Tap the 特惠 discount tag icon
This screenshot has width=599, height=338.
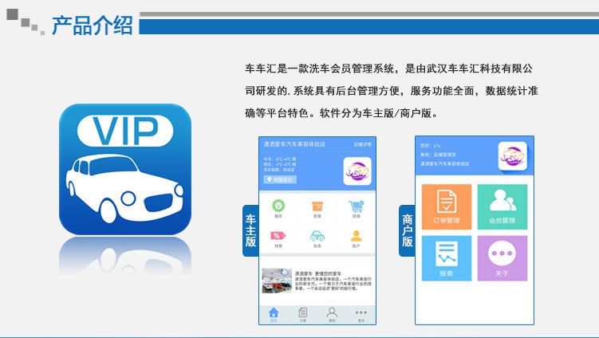coord(278,238)
